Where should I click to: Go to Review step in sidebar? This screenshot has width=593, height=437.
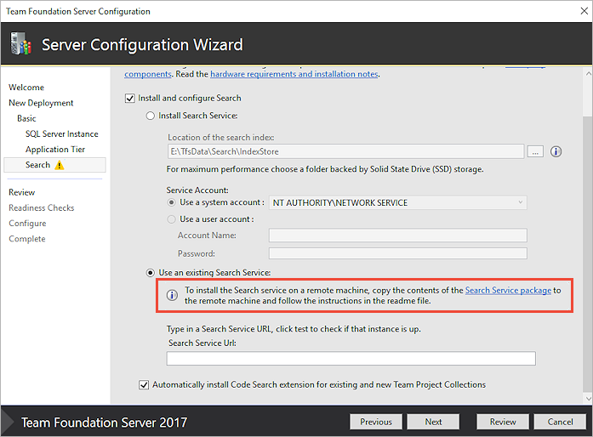pyautogui.click(x=22, y=192)
